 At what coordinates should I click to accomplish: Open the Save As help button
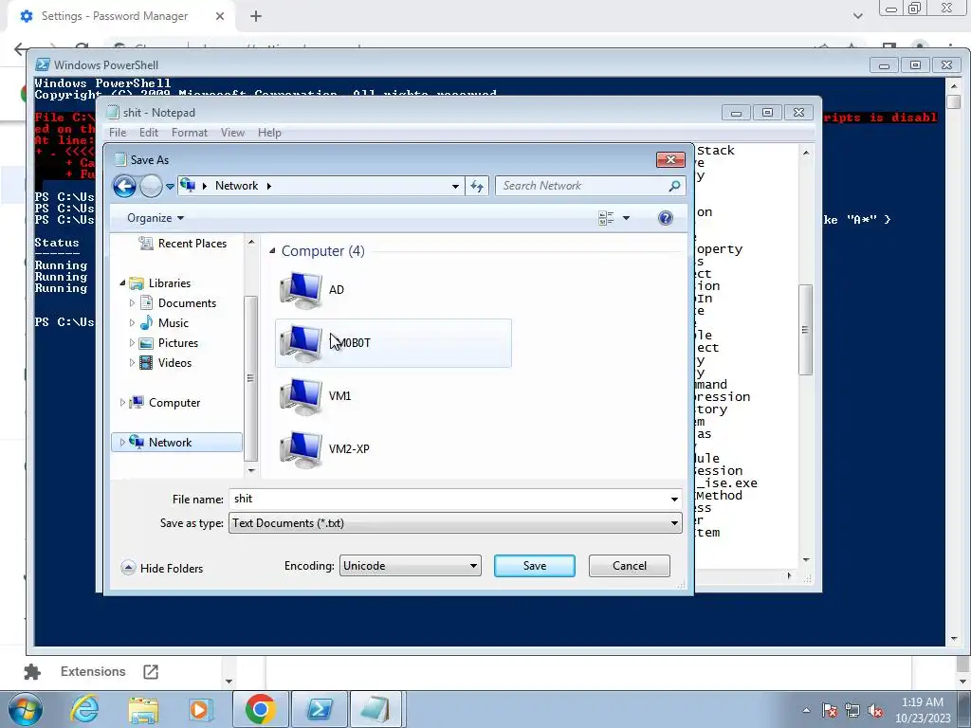[665, 218]
